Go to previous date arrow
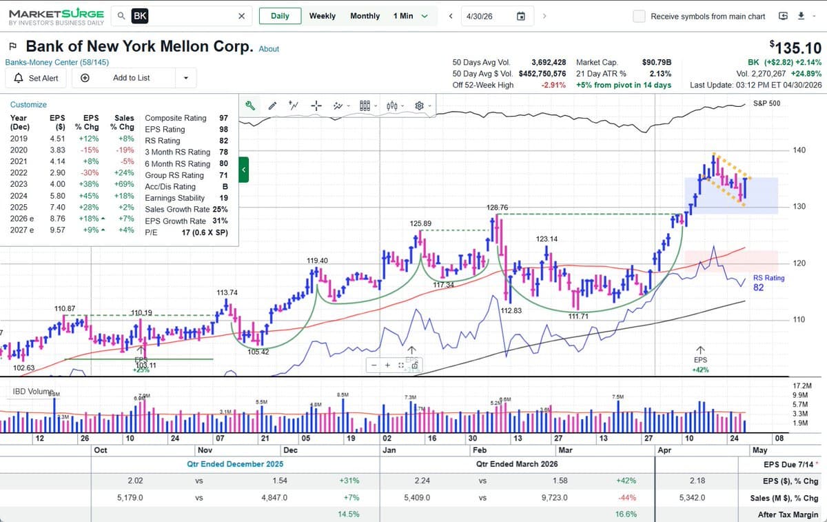Viewport: 827px width, 522px height. 450,16
